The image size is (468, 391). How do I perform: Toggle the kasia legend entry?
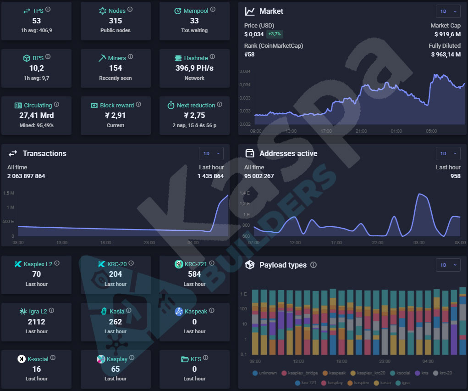[x=382, y=383]
